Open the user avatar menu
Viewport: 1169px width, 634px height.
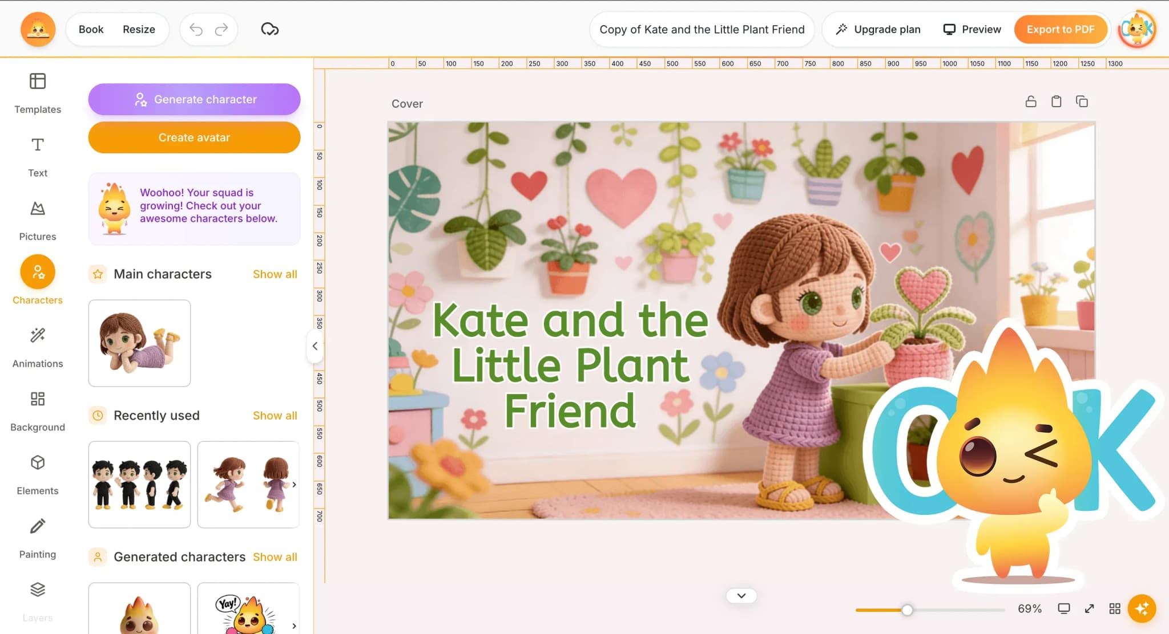click(x=1137, y=29)
